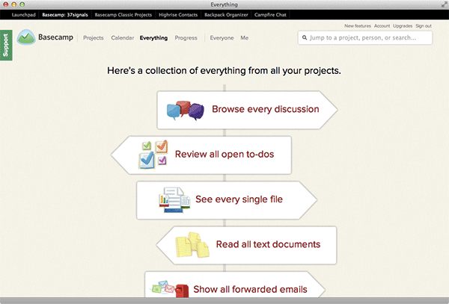Image resolution: width=449 pixels, height=304 pixels.
Task: Click the New features link
Action: (x=358, y=25)
